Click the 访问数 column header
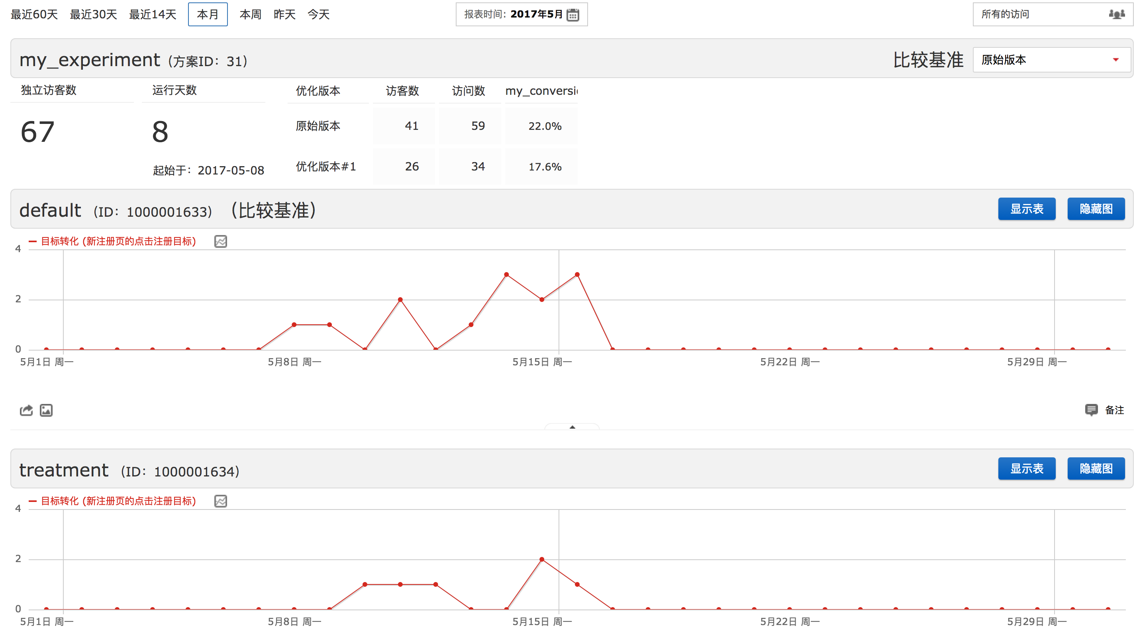Screen dimensions: 1137x635 coord(469,91)
